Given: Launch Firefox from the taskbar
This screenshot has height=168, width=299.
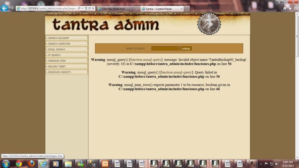Looking at the screenshot, I should point(31,164).
